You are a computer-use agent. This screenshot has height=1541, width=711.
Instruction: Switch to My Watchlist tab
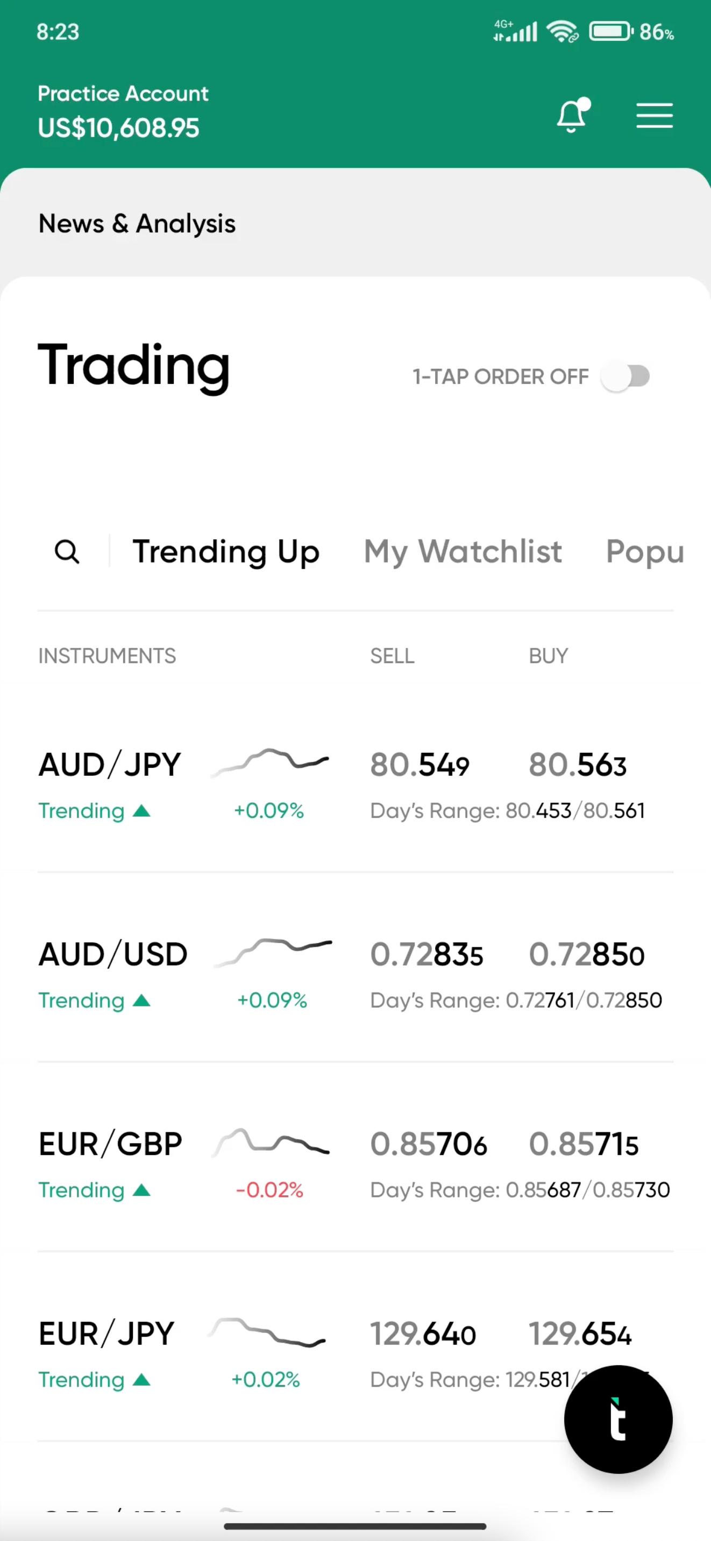(463, 552)
